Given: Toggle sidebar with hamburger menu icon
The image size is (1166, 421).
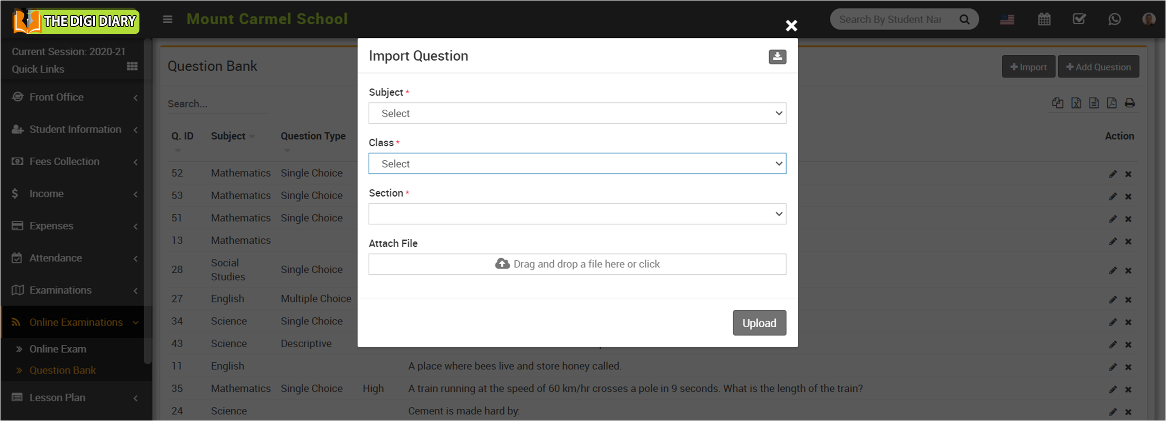Looking at the screenshot, I should click(x=168, y=19).
